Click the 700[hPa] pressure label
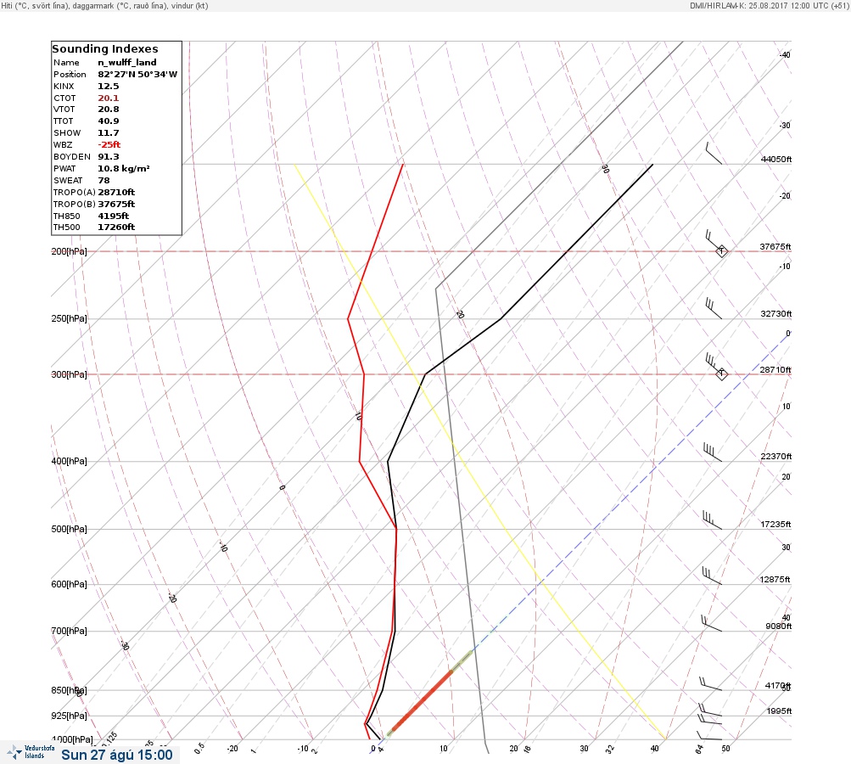The height and width of the screenshot is (764, 851). (x=69, y=631)
